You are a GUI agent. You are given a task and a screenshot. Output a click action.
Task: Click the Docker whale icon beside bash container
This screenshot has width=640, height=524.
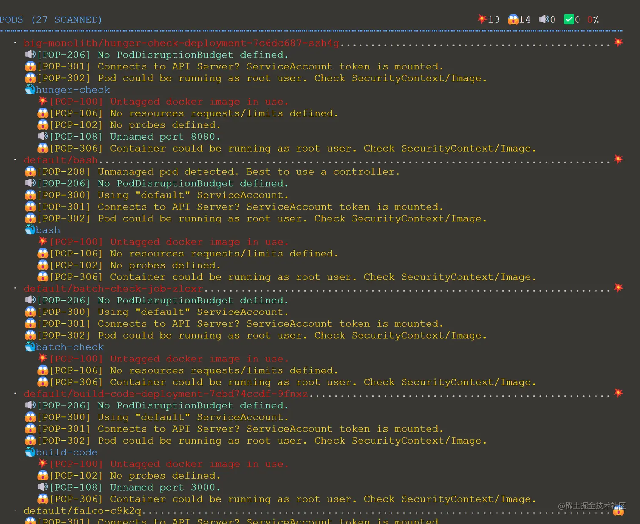coord(30,230)
